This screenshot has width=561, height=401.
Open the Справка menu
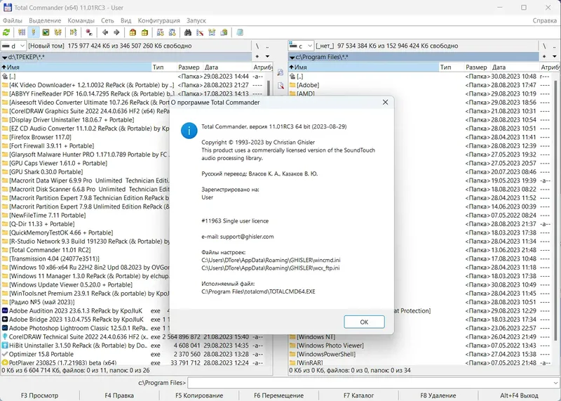tap(545, 20)
